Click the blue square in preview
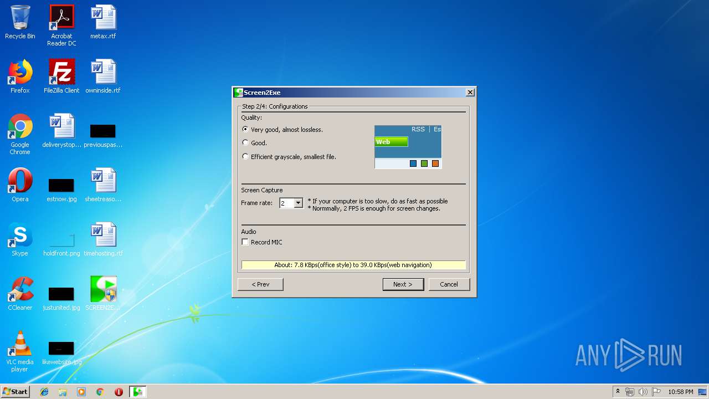 click(413, 163)
